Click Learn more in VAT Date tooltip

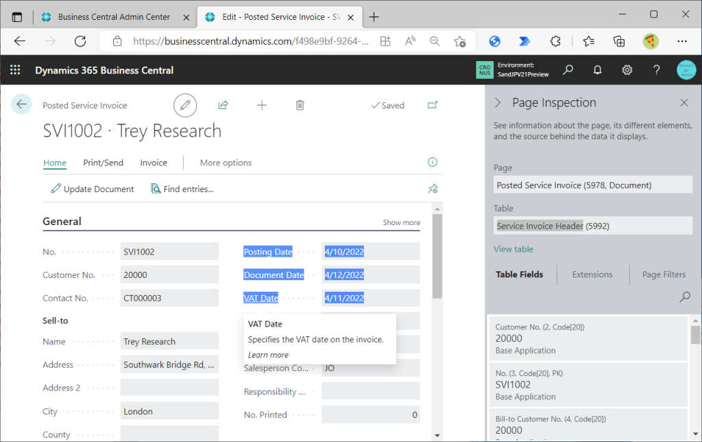(x=268, y=355)
